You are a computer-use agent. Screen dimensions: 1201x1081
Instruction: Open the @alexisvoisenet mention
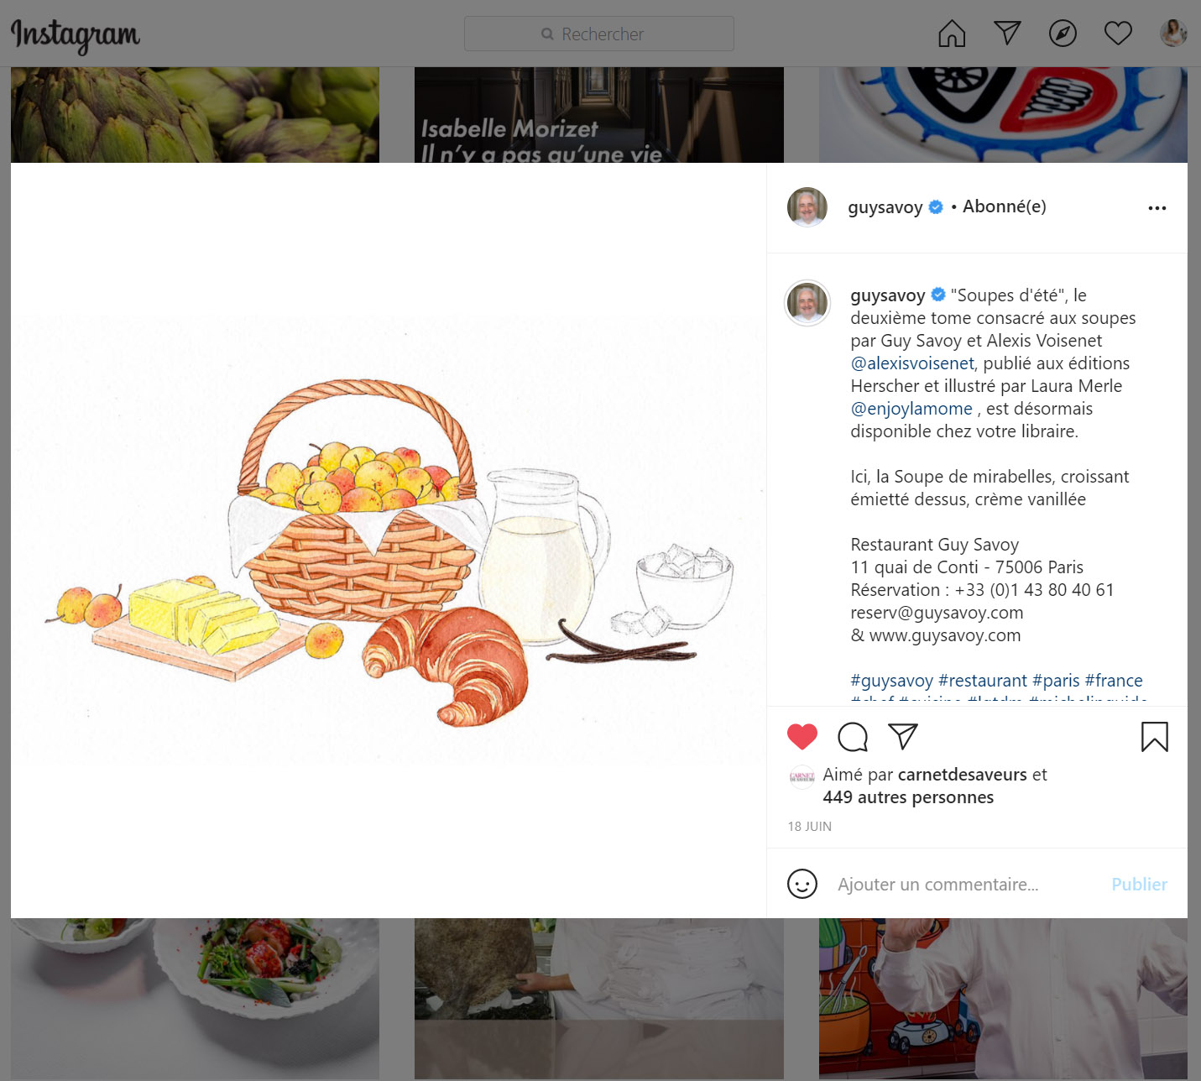912,363
